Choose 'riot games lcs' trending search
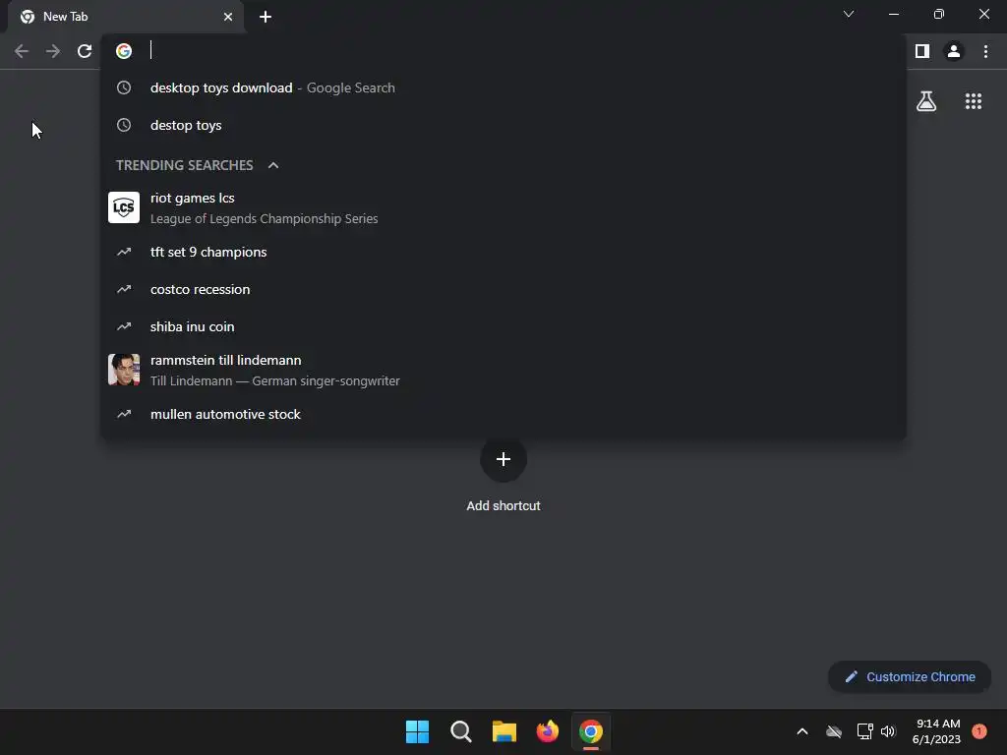This screenshot has width=1007, height=755. 503,208
